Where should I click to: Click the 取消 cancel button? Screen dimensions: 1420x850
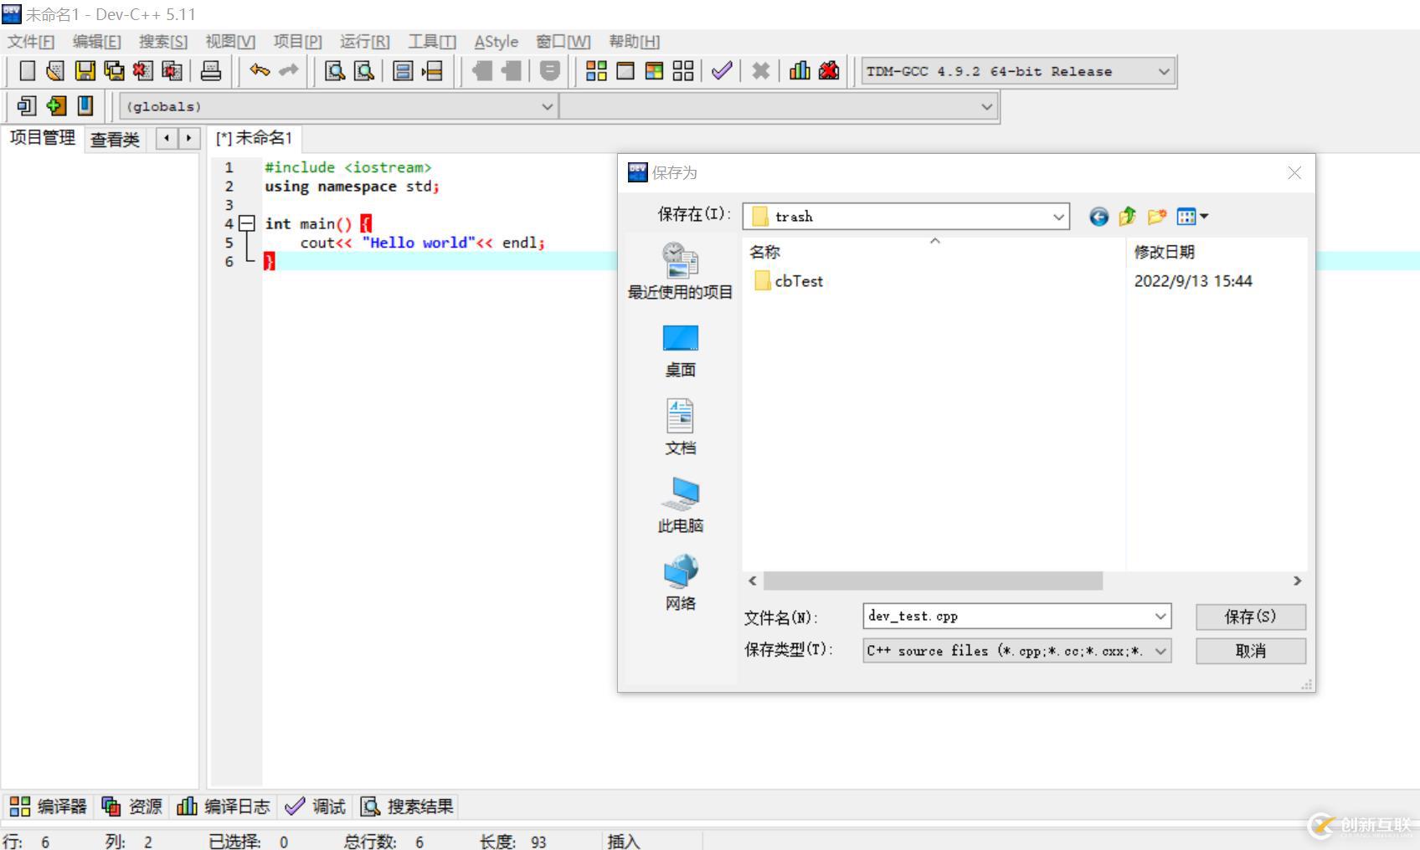[1250, 651]
